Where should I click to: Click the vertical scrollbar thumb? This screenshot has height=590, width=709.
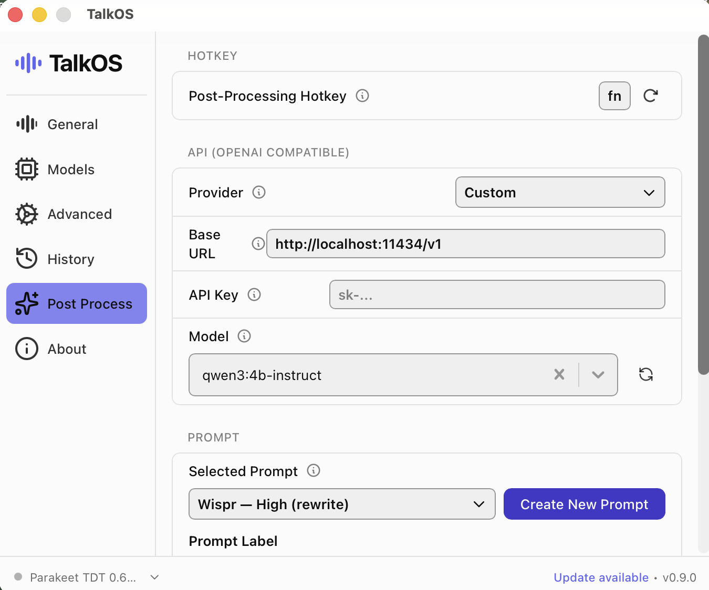(x=703, y=205)
